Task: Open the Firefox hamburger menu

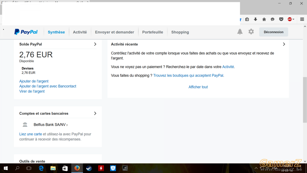Action: pos(302,19)
